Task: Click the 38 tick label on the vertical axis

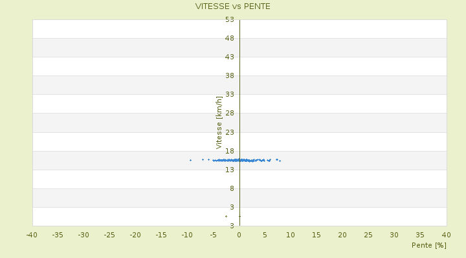Action: [x=230, y=75]
